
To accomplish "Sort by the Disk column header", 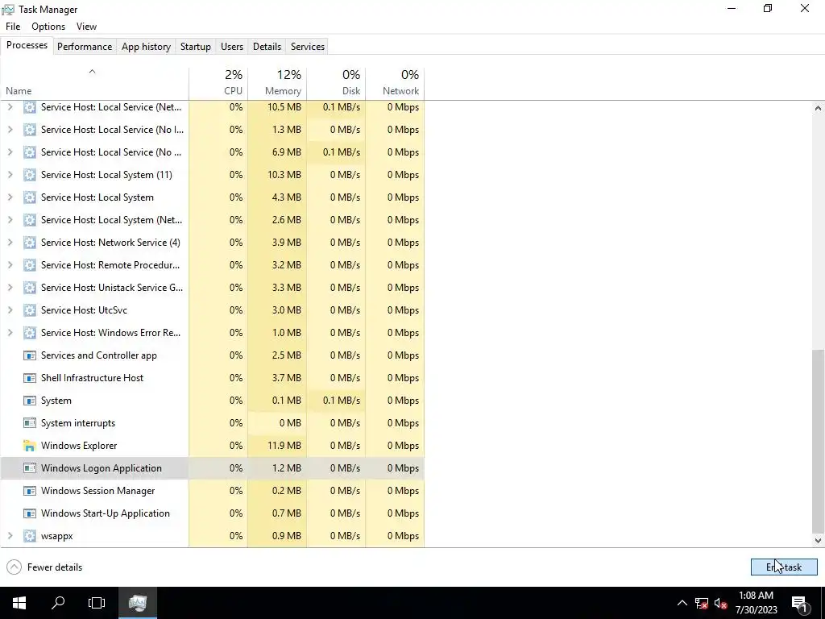I will (336, 83).
